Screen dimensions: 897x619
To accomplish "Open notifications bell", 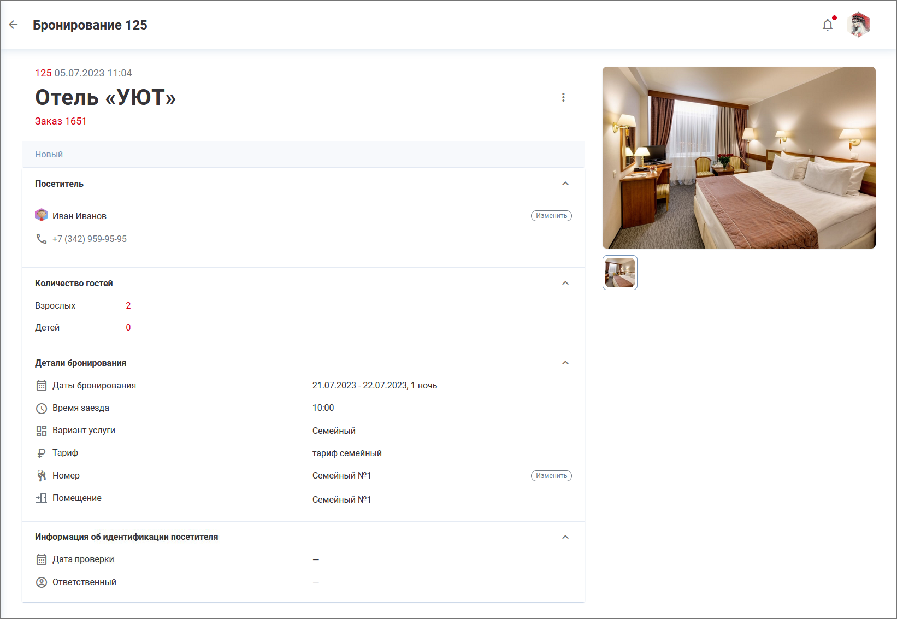I will [828, 25].
